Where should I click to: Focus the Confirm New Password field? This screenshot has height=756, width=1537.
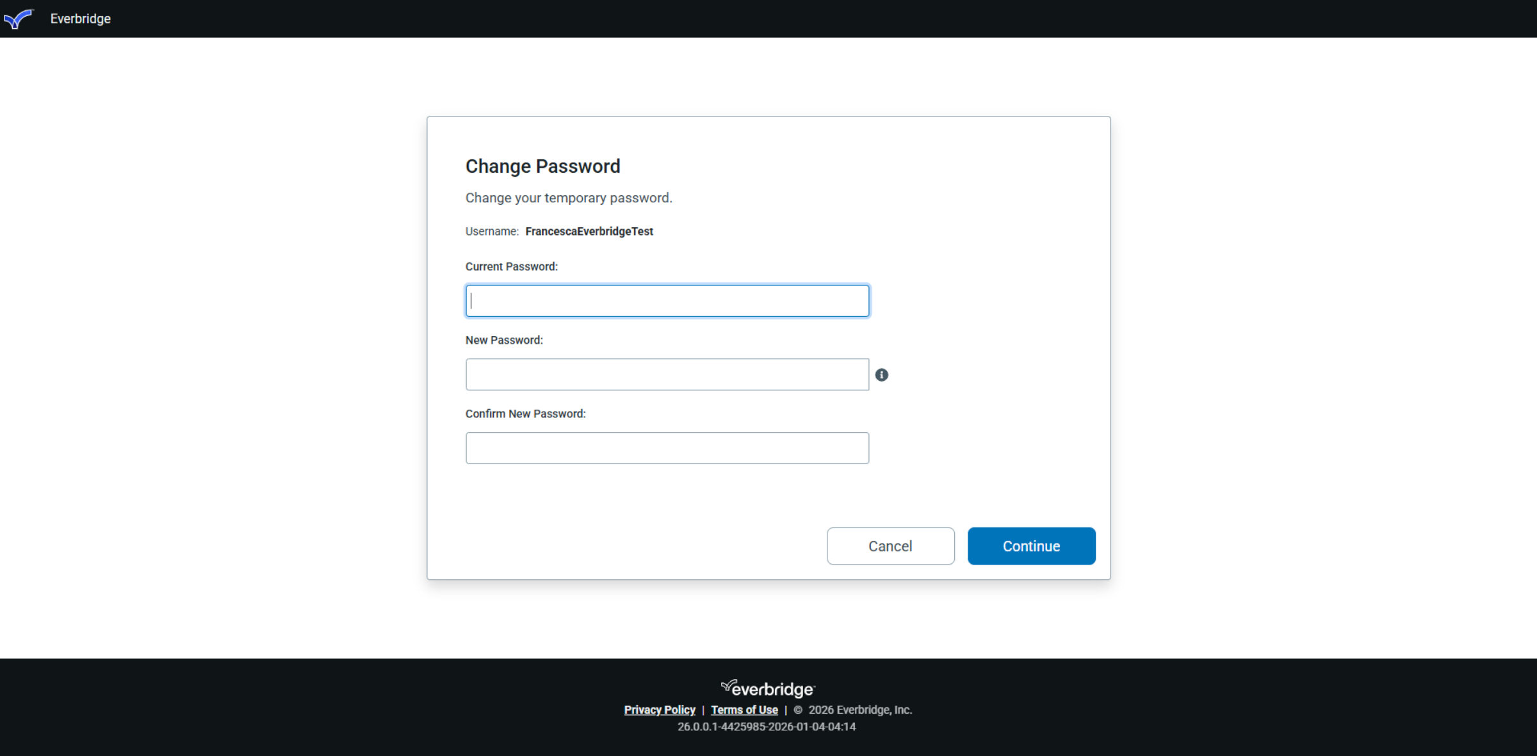coord(667,447)
